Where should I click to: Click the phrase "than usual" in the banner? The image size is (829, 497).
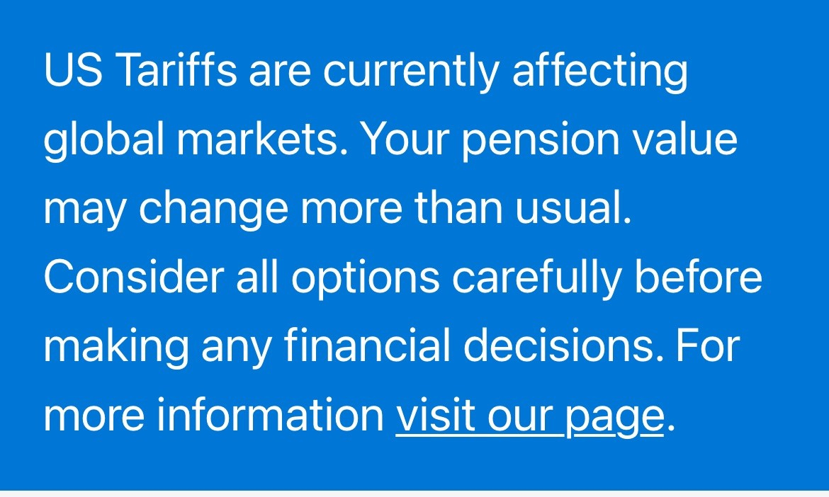[x=522, y=208]
